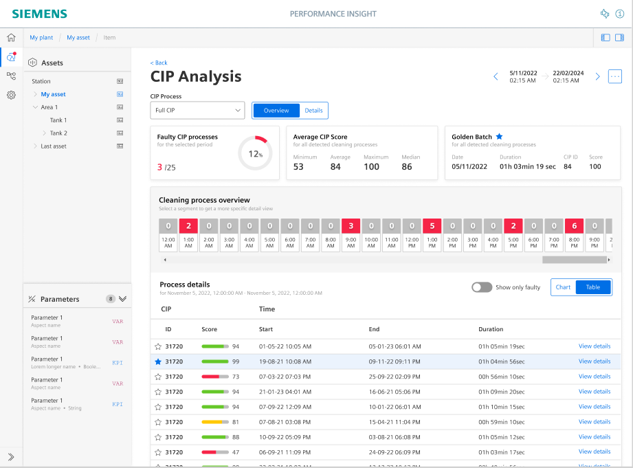Viewport: 633px width, 468px height.
Task: Mark the score 94 top row star as favorite
Action: (x=158, y=346)
